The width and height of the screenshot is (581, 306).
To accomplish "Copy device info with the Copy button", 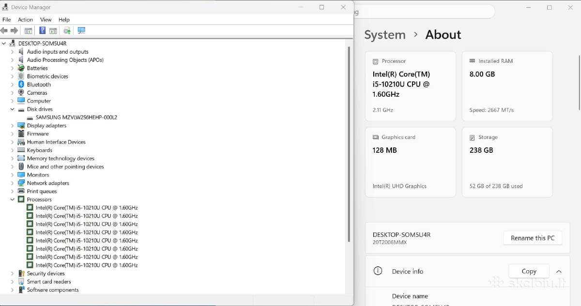I will pos(529,271).
